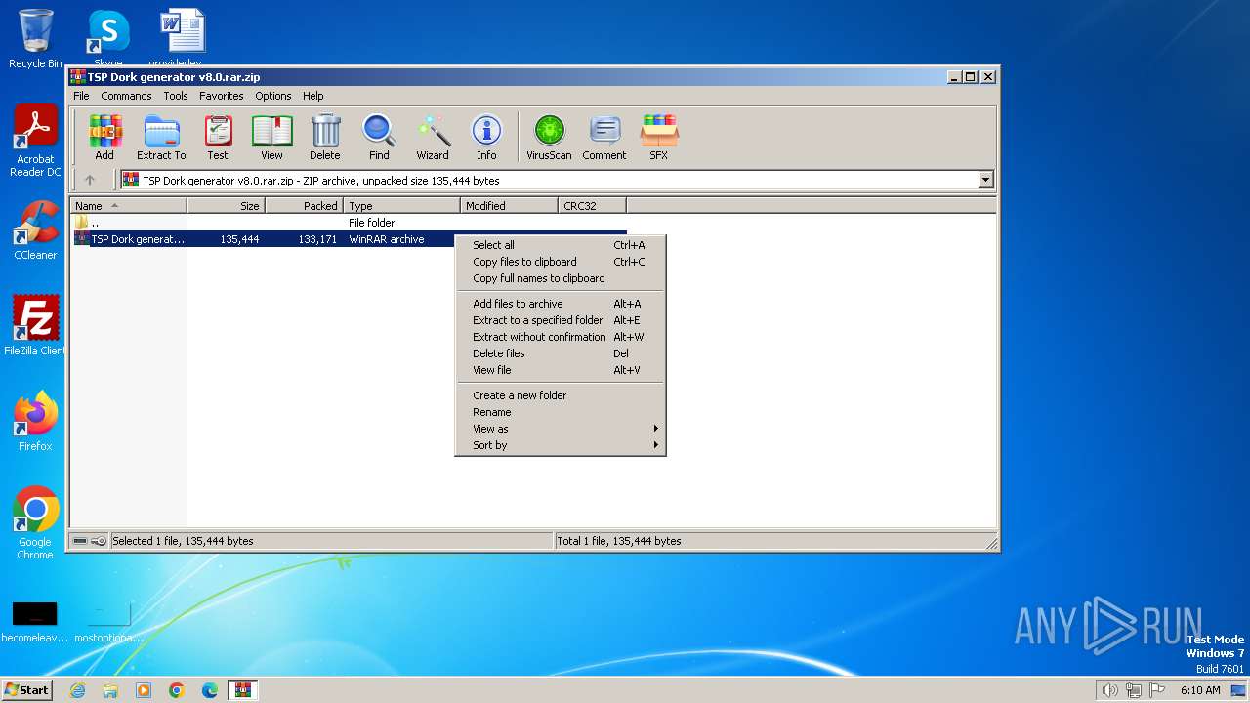
Task: Choose Add files to archive
Action: point(561,304)
